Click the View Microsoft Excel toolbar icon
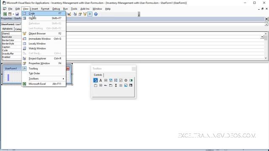Image resolution: width=269 pixels, height=151 pixels. click(5, 14)
